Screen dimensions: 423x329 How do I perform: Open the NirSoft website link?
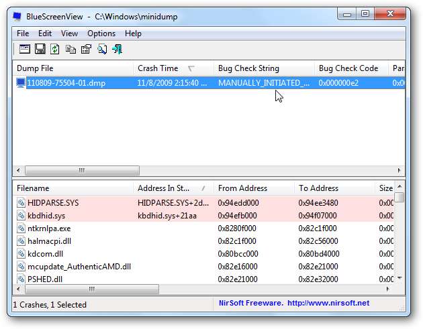coord(293,304)
